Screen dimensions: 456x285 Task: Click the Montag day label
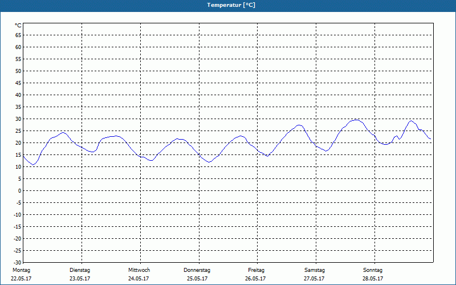[x=21, y=270]
